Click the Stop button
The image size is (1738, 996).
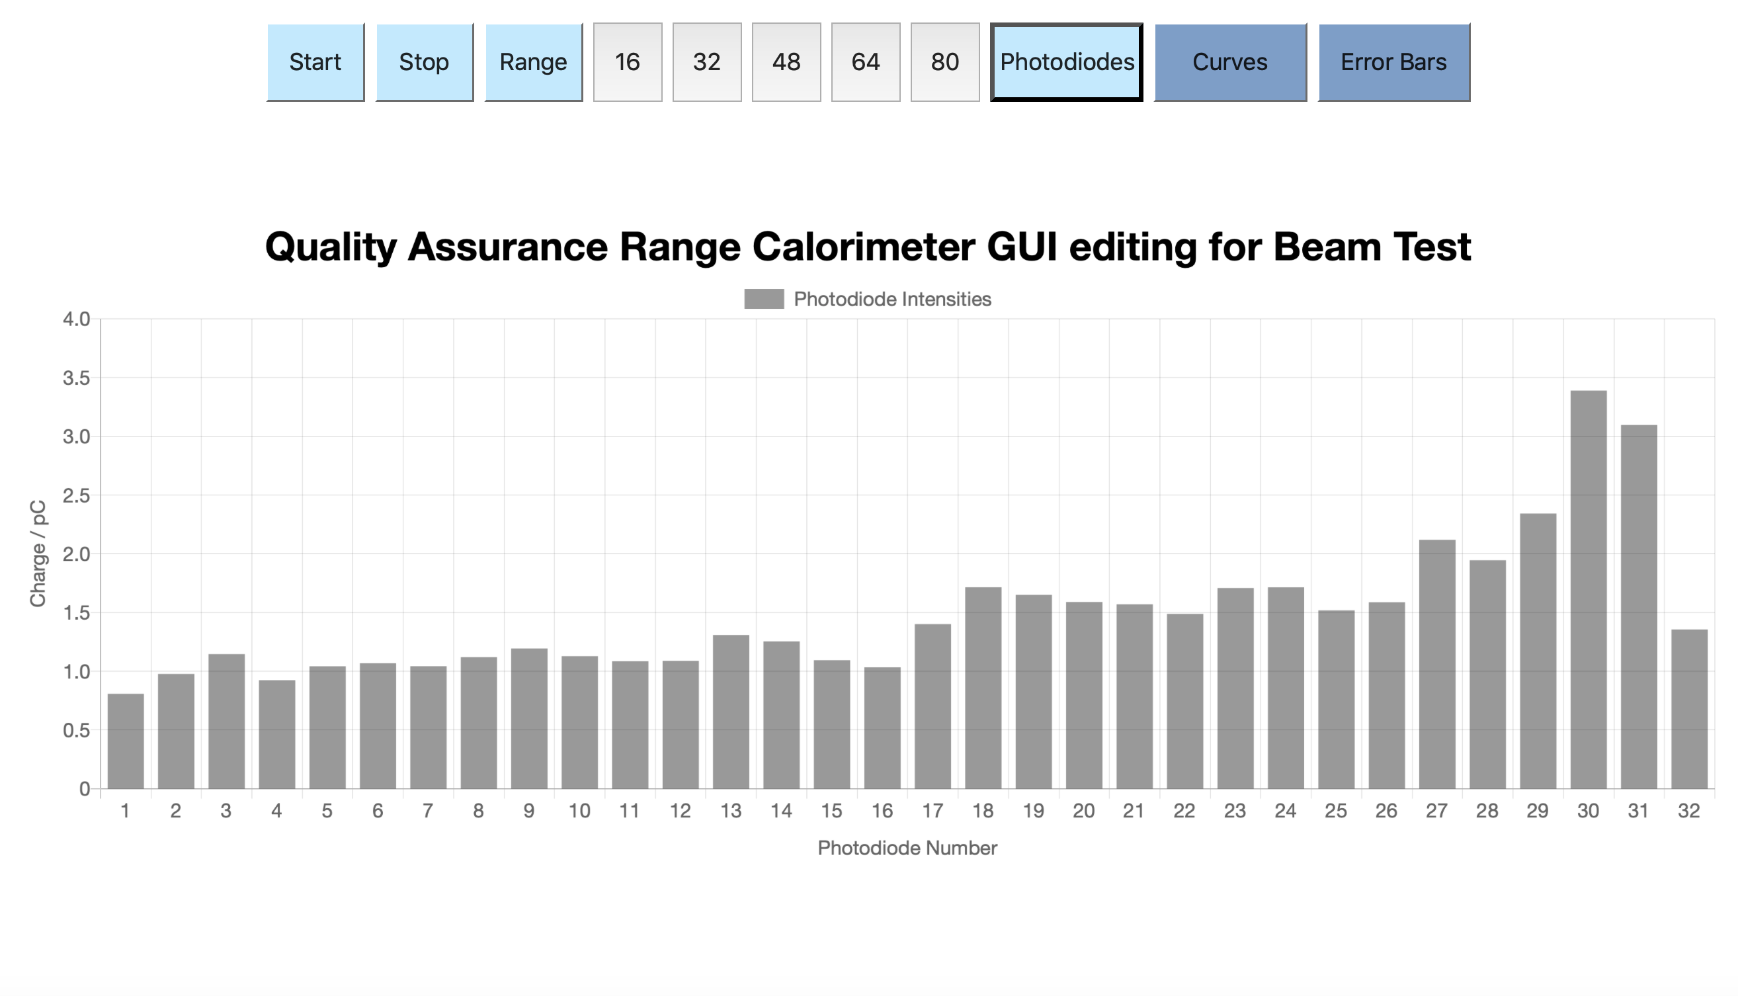coord(424,62)
